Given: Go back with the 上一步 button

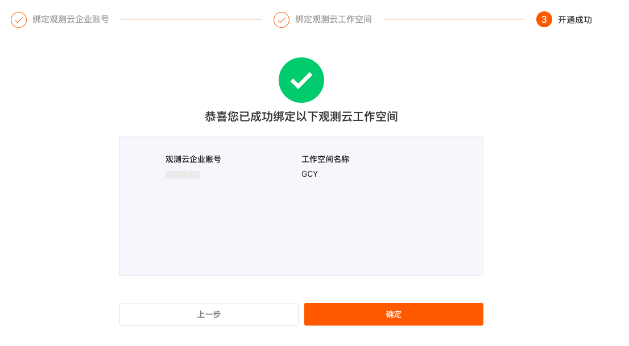Looking at the screenshot, I should (209, 314).
